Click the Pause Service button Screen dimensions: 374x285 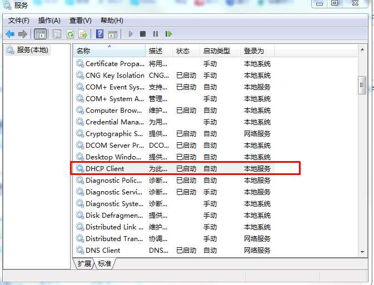(156, 34)
